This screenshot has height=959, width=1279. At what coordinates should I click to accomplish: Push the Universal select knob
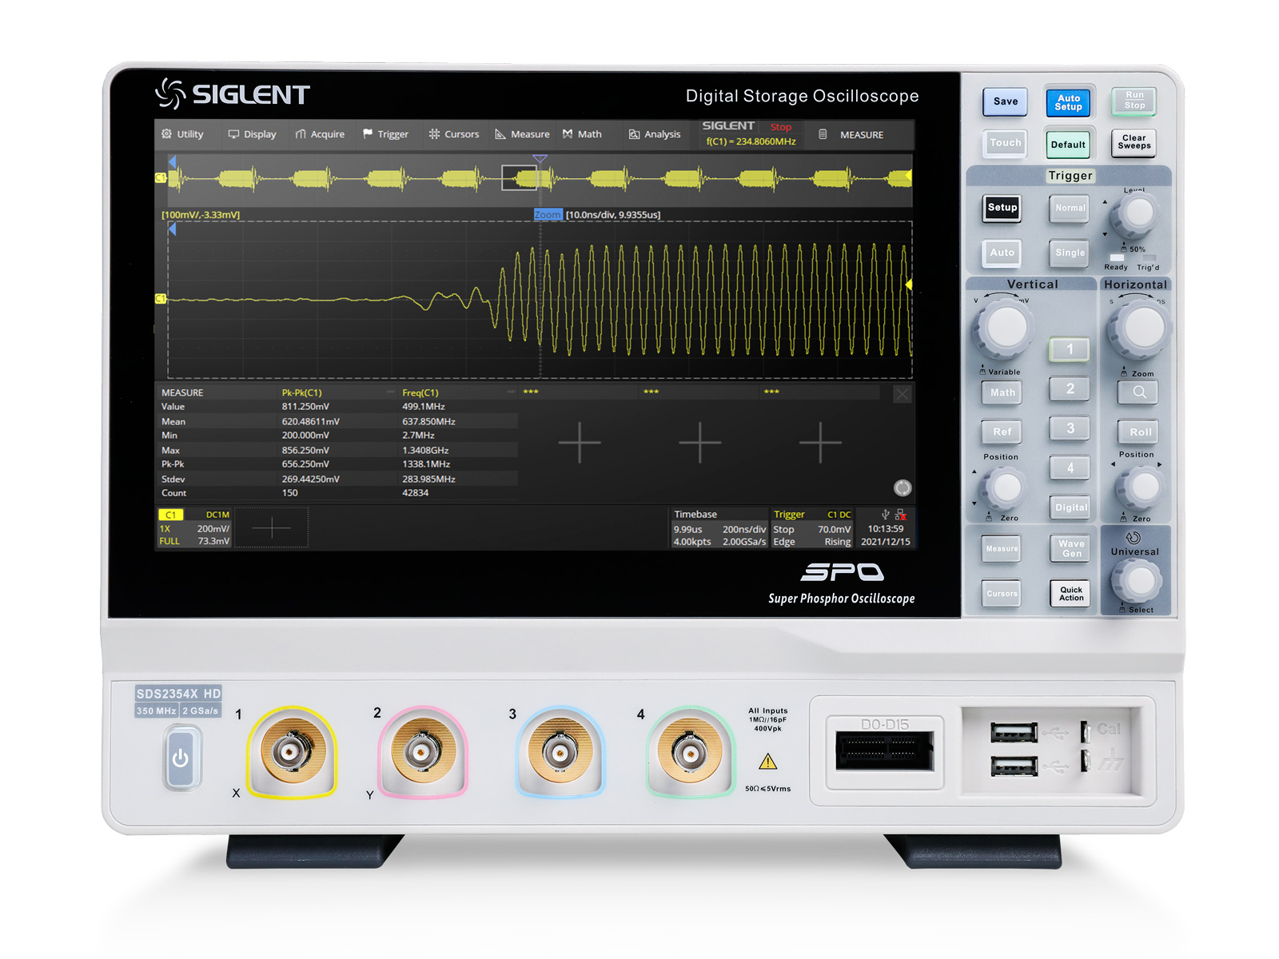[1138, 580]
